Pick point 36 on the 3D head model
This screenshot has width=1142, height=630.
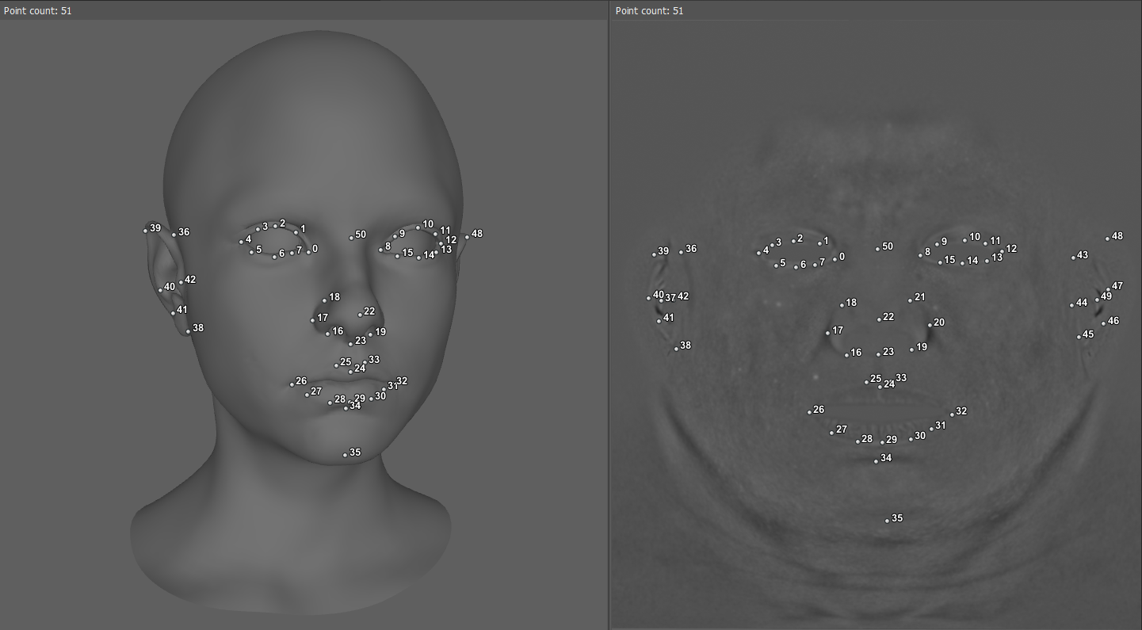tap(174, 235)
